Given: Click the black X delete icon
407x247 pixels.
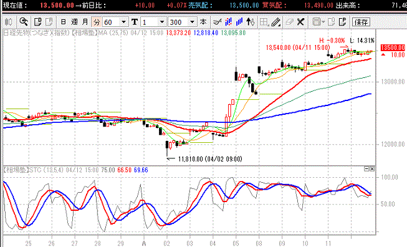Looking at the screenshot, I should pos(300,22).
